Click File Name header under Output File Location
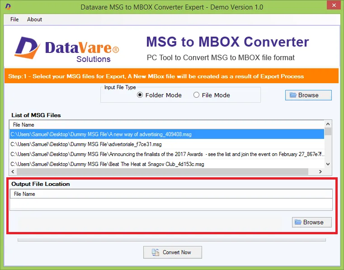Viewport: 344px width, 270px height. click(171, 194)
